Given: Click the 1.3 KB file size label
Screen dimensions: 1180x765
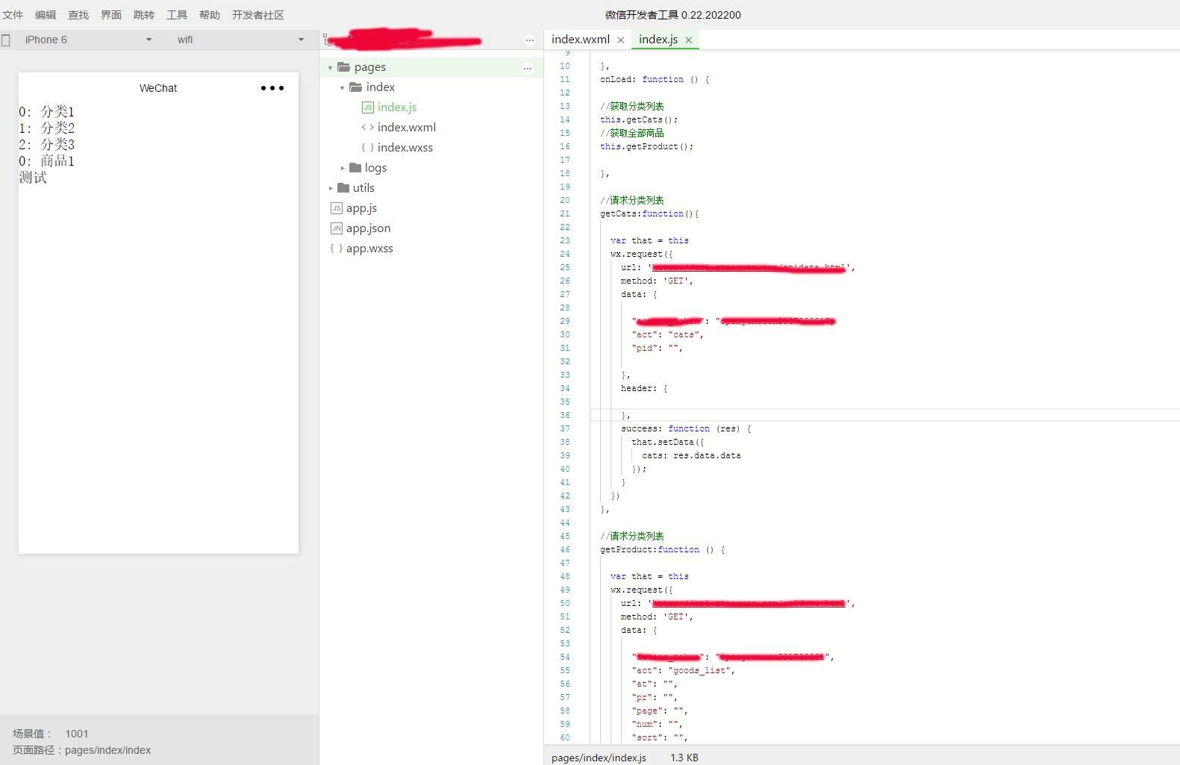Looking at the screenshot, I should [684, 758].
